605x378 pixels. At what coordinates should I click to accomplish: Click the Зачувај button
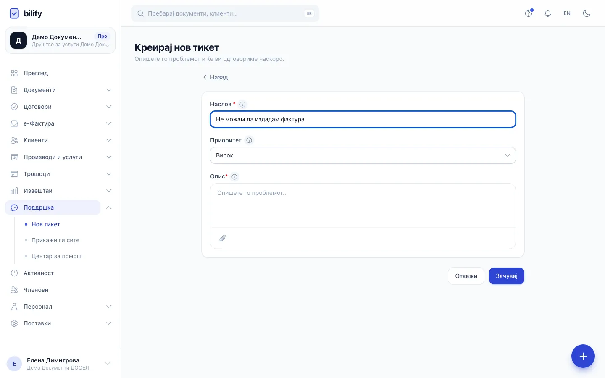pos(506,276)
